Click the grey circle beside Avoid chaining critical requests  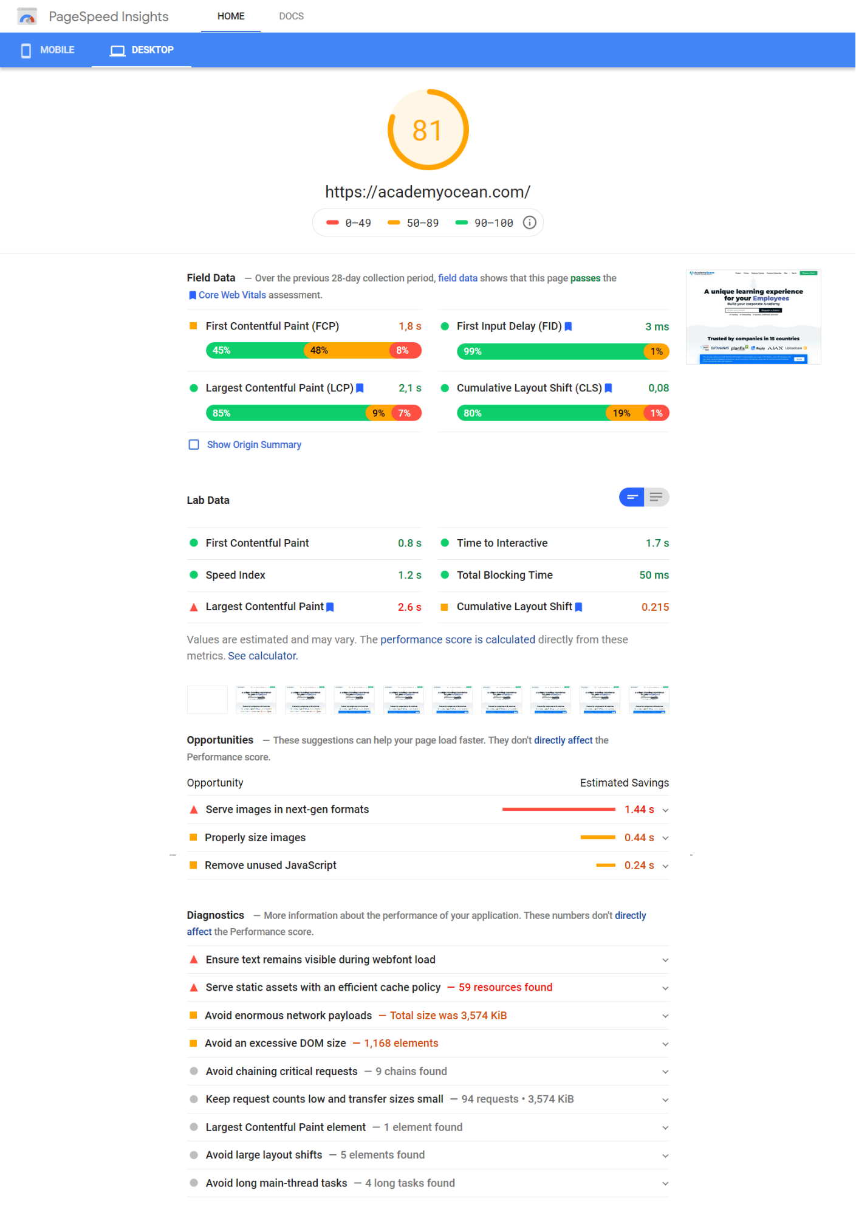194,1072
